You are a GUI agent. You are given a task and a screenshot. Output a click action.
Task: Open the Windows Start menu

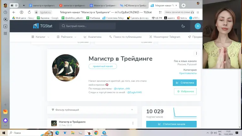tap(4, 133)
